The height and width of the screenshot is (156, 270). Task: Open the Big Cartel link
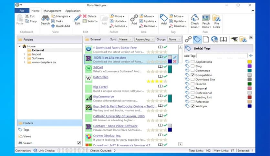pyautogui.click(x=100, y=87)
